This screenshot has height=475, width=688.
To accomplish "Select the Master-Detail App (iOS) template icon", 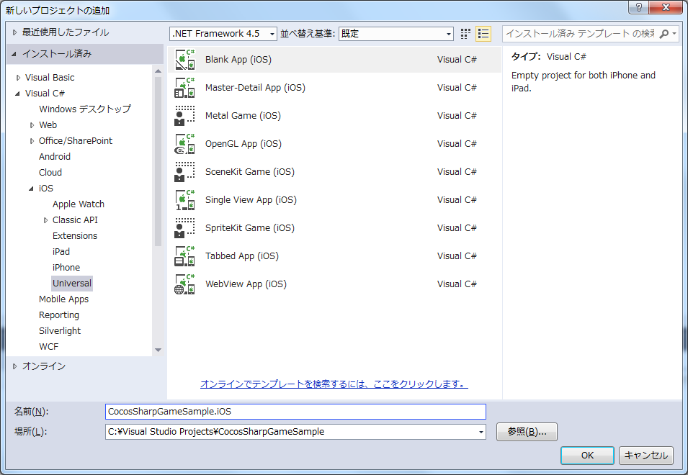I will pos(184,88).
